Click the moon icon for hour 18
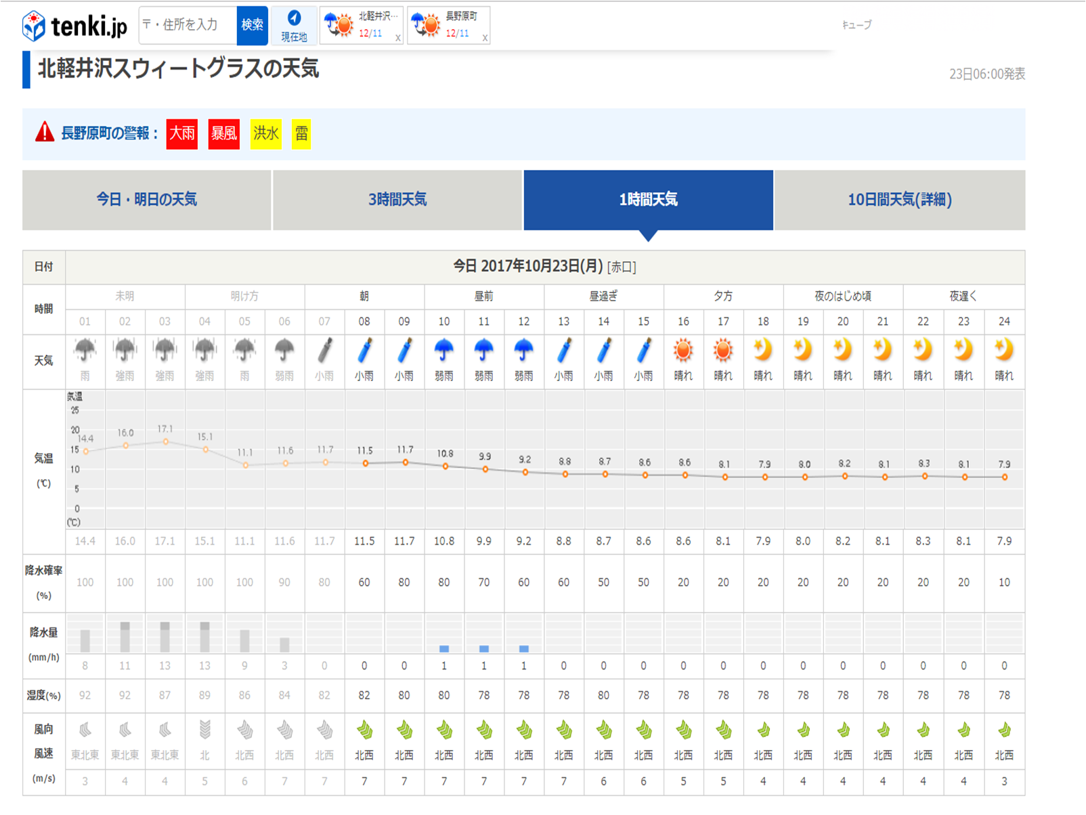The width and height of the screenshot is (1086, 815). coord(763,350)
